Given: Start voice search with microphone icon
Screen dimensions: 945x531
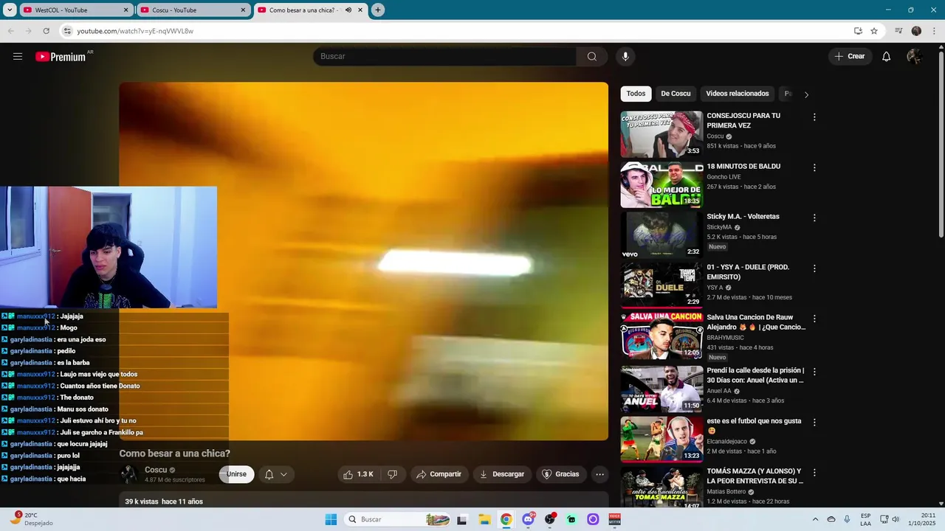Looking at the screenshot, I should 625,56.
